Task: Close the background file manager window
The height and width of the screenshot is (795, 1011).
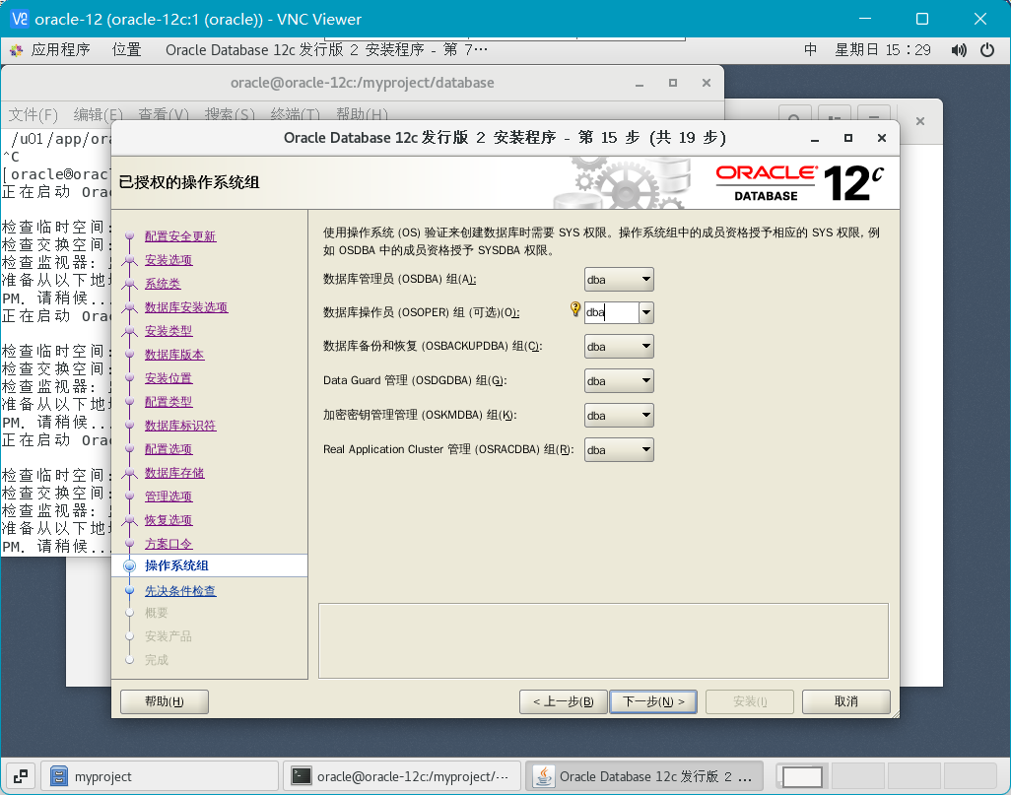Action: (920, 120)
